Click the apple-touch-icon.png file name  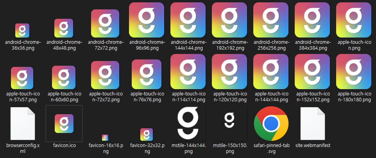(354, 45)
